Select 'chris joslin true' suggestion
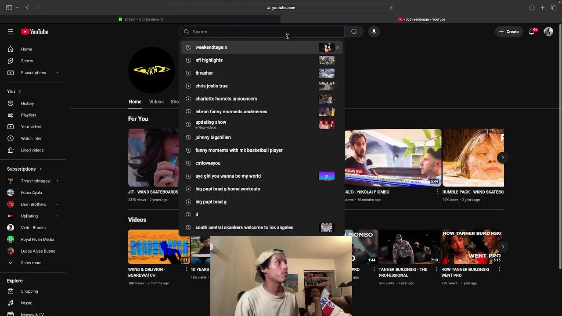The height and width of the screenshot is (316, 562). (262, 86)
